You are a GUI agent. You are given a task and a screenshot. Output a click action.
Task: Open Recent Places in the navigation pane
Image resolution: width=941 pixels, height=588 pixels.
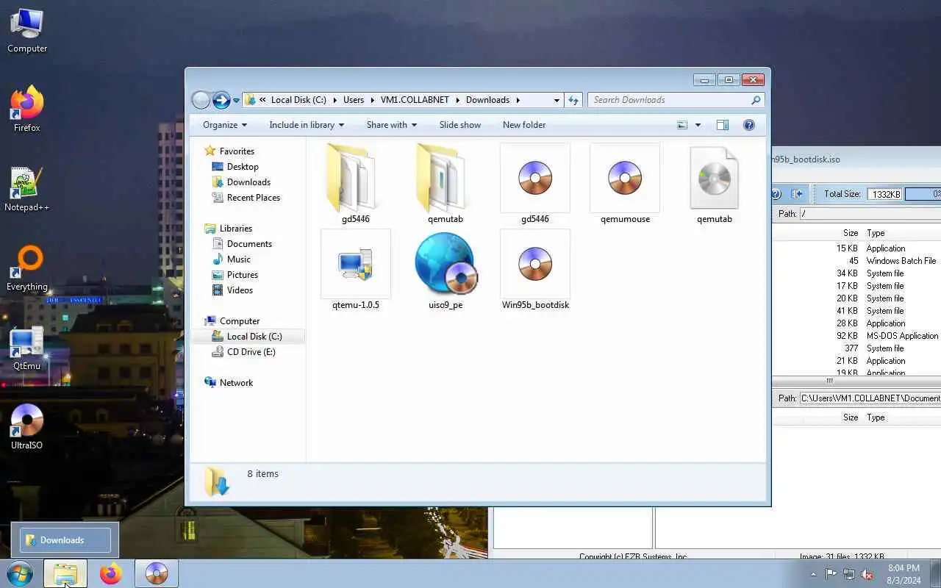coord(254,198)
